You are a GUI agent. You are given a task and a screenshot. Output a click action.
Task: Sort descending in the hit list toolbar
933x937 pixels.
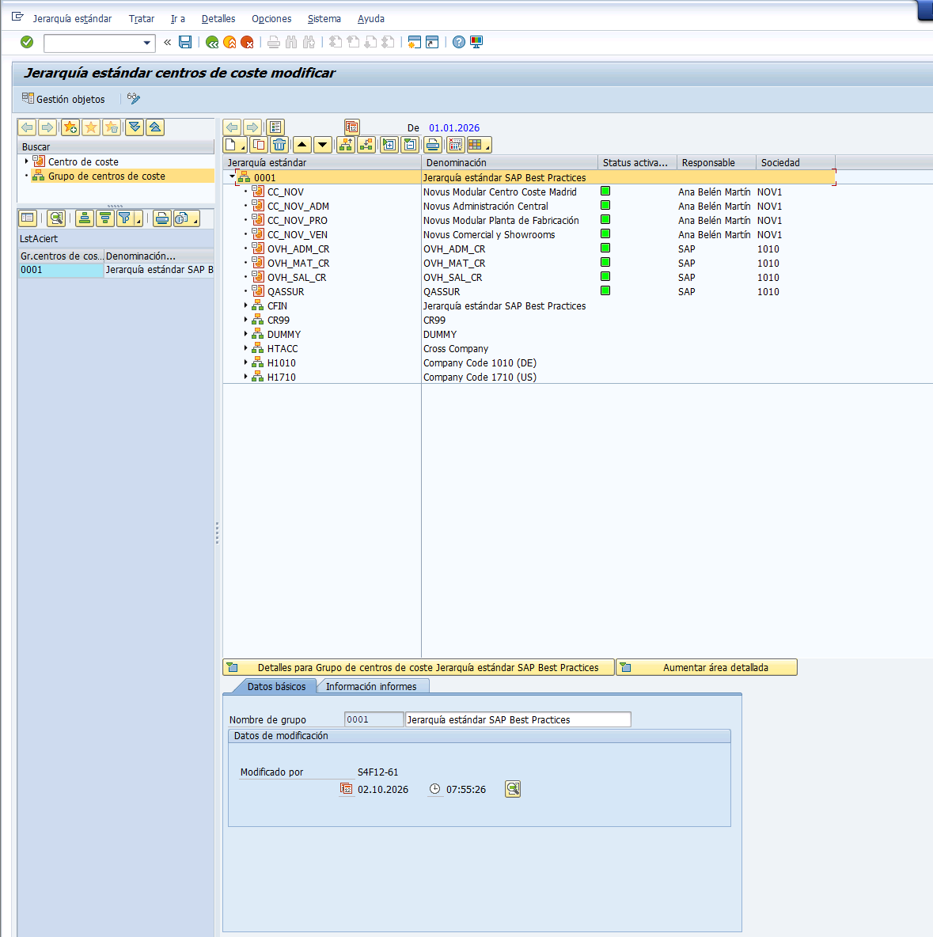[x=105, y=218]
